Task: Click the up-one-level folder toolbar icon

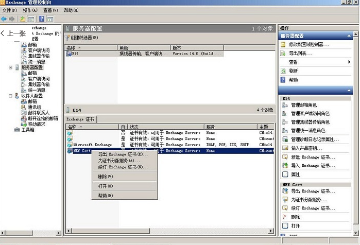Action: point(23,19)
